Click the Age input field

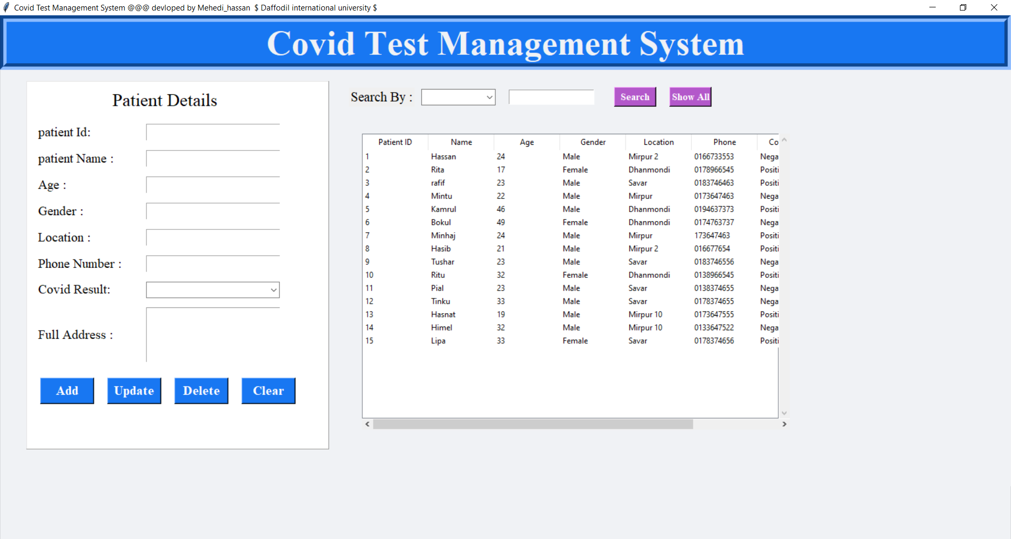[x=213, y=185]
